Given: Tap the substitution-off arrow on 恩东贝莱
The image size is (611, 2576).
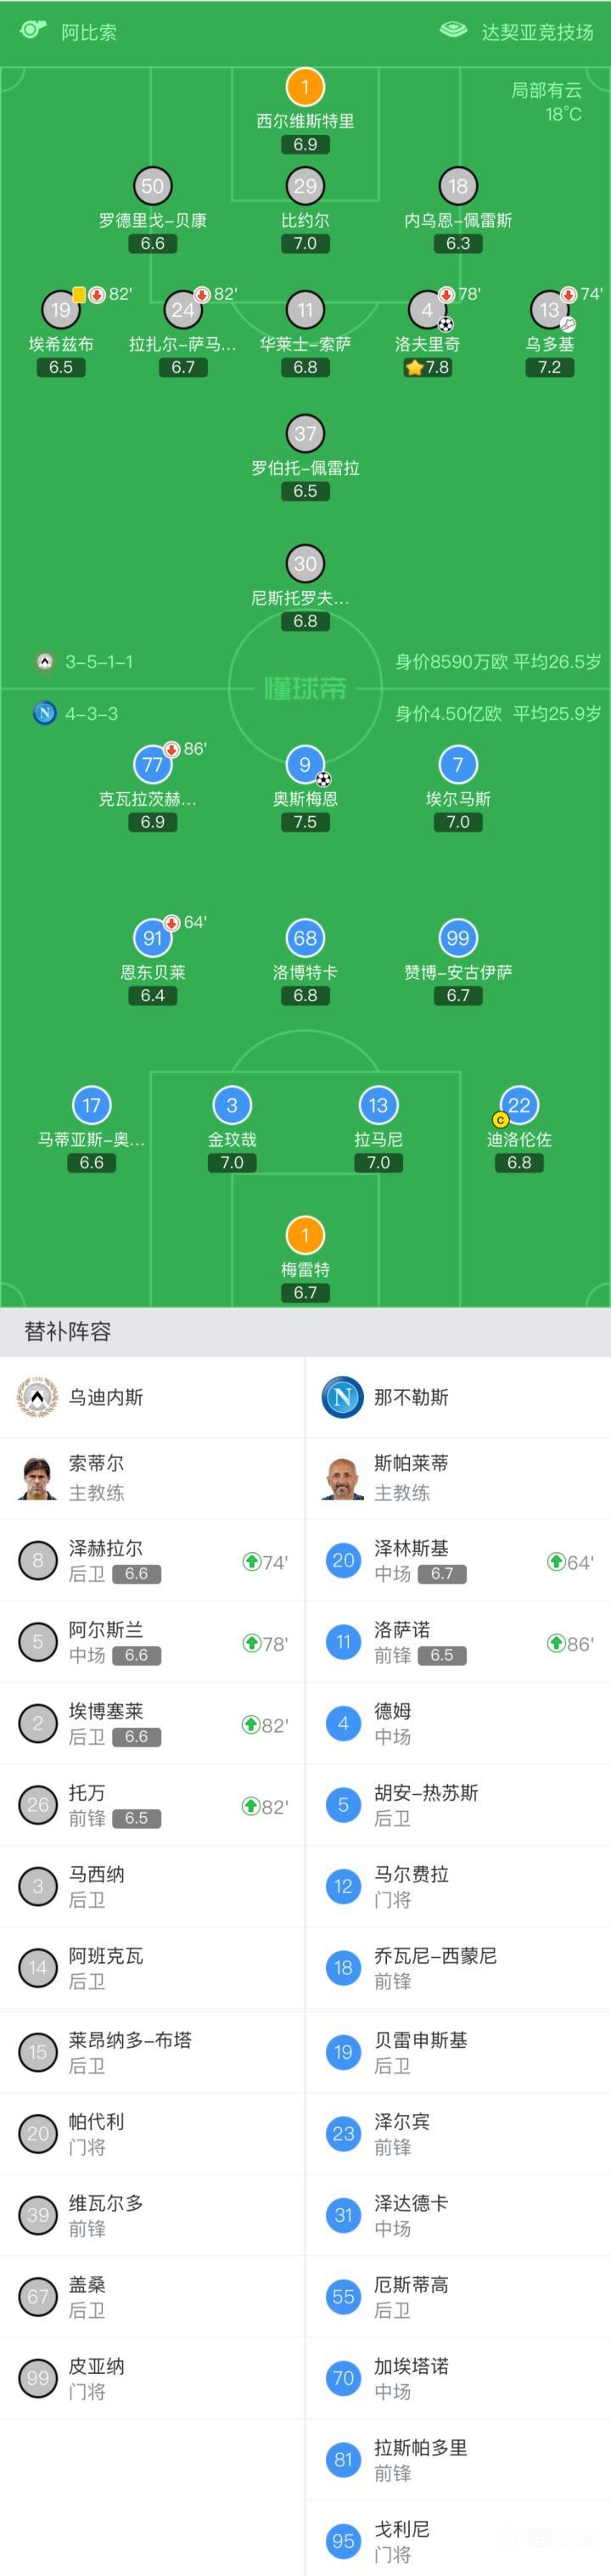Looking at the screenshot, I should [x=171, y=922].
